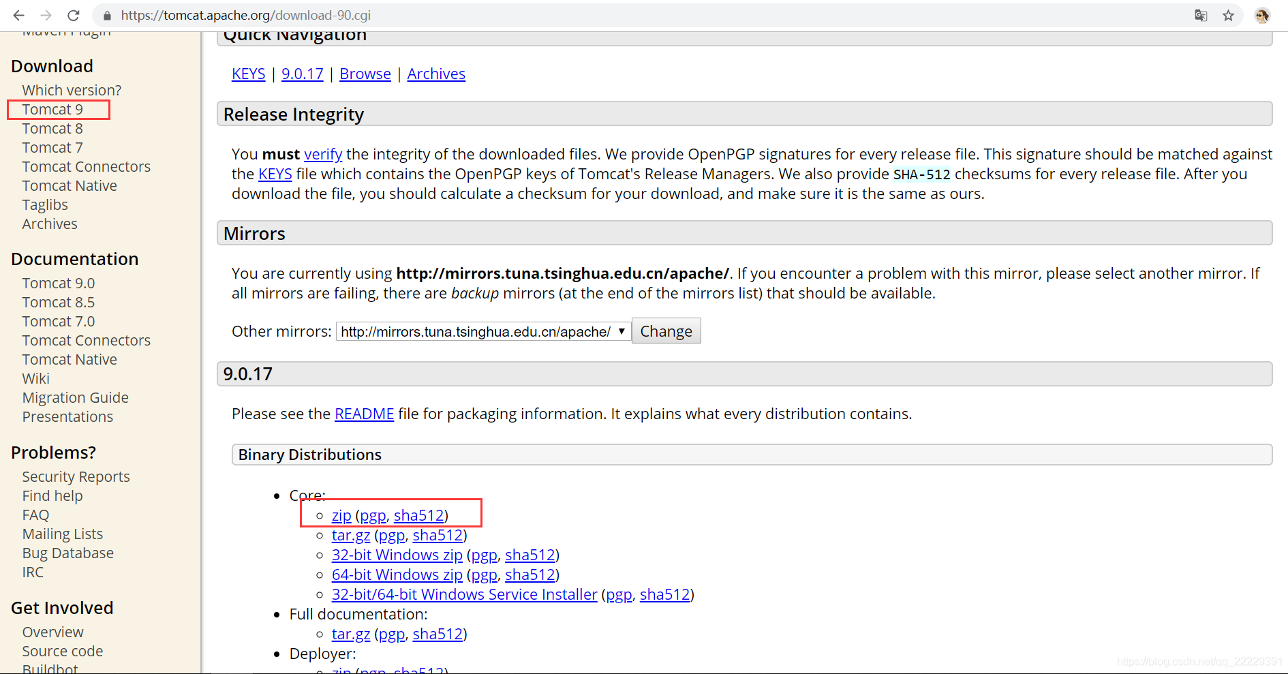Bookmark this page with the star icon

tap(1228, 15)
